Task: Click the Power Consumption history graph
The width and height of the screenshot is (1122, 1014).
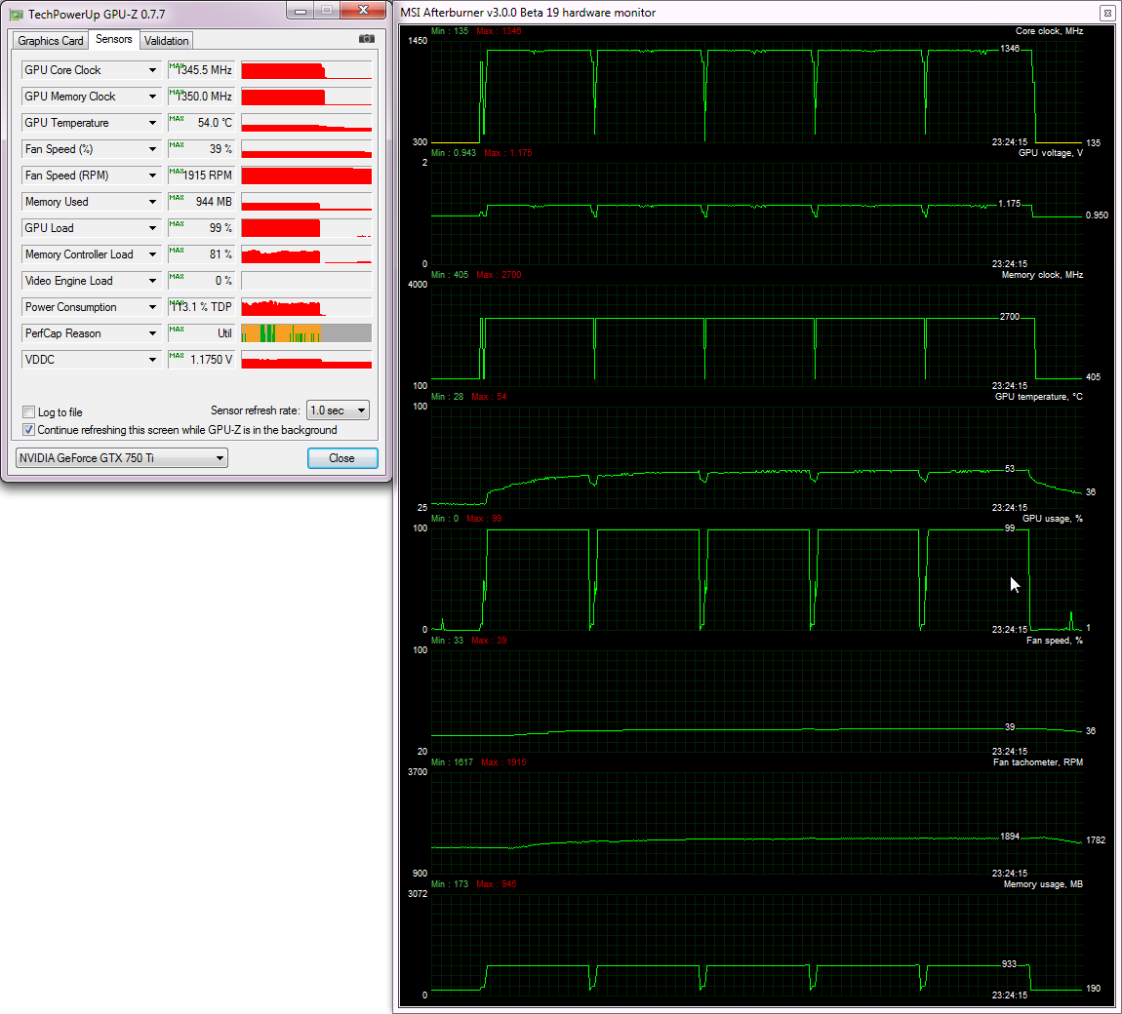Action: coord(306,307)
